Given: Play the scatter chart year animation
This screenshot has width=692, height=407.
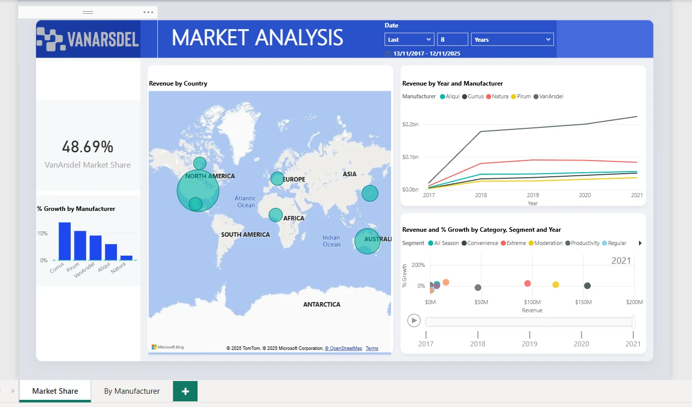Looking at the screenshot, I should pyautogui.click(x=414, y=320).
